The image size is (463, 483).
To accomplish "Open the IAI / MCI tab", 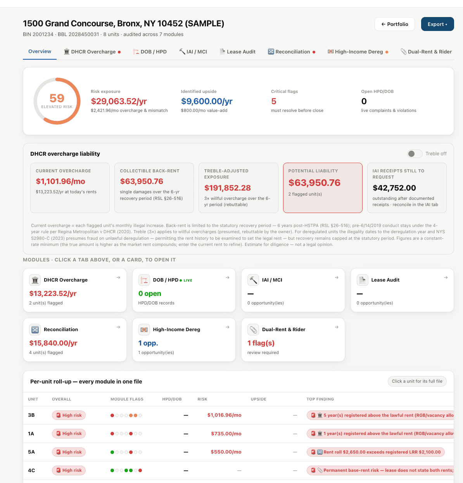I will tap(193, 52).
